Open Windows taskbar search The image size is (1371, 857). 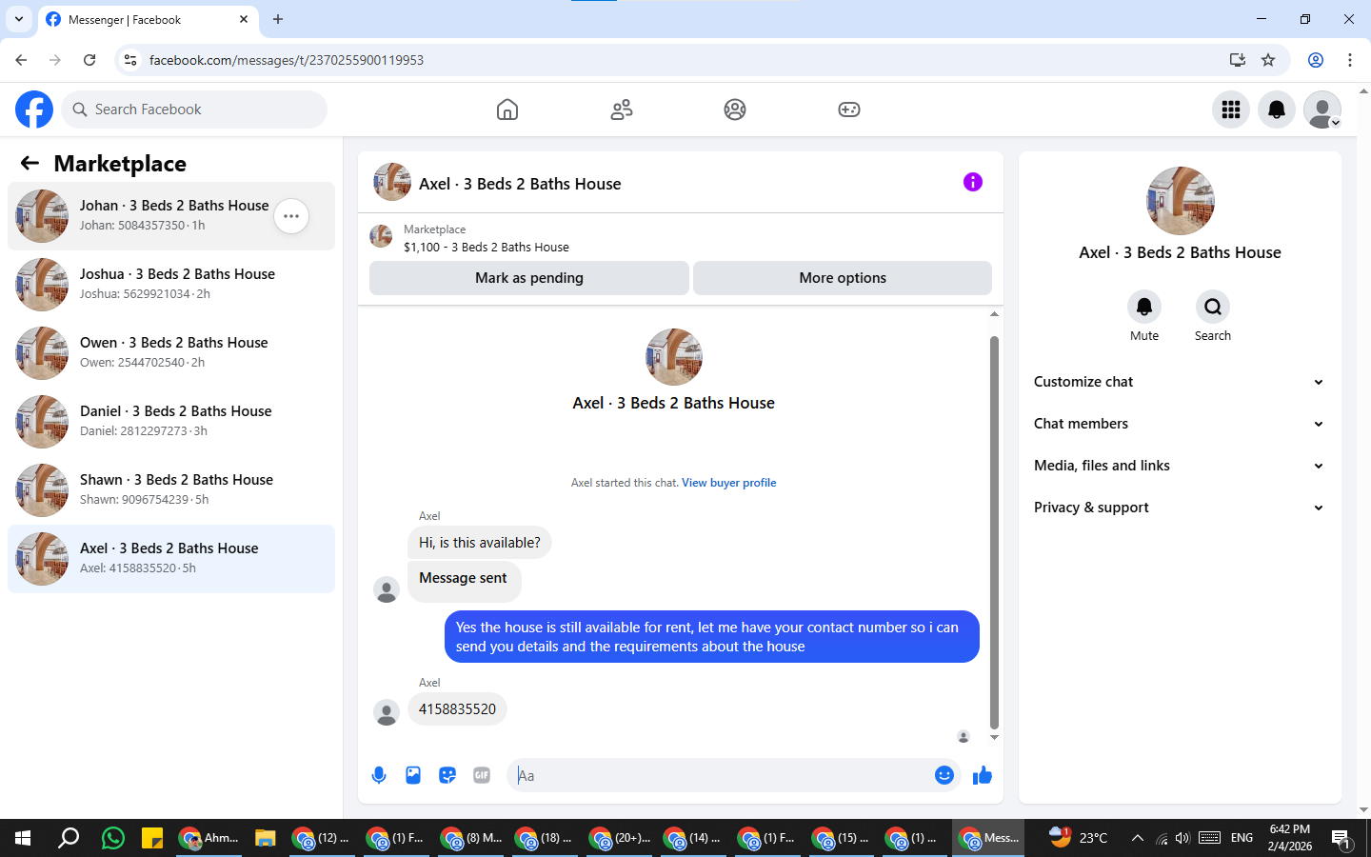click(69, 838)
